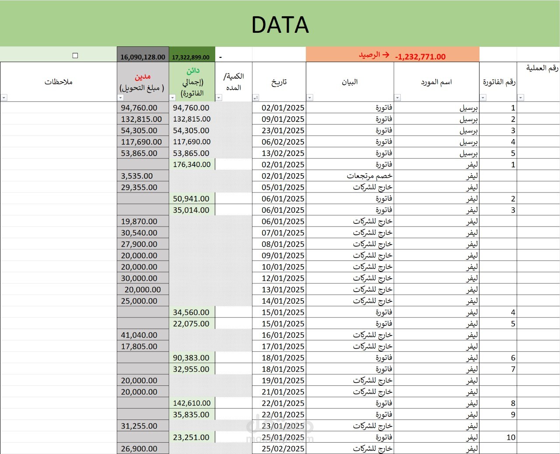Select invoice number 10 cell

tap(498, 437)
